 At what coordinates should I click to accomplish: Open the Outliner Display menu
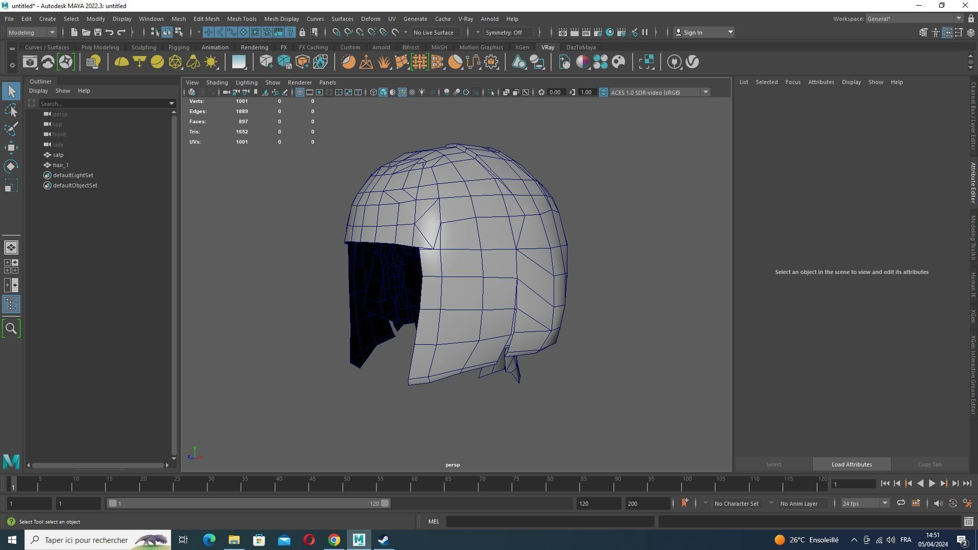(x=38, y=91)
